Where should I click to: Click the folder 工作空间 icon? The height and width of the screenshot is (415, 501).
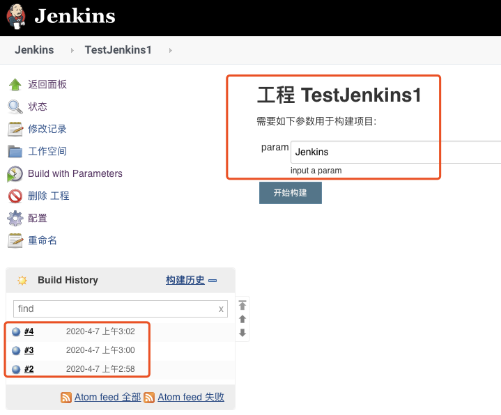tap(15, 151)
